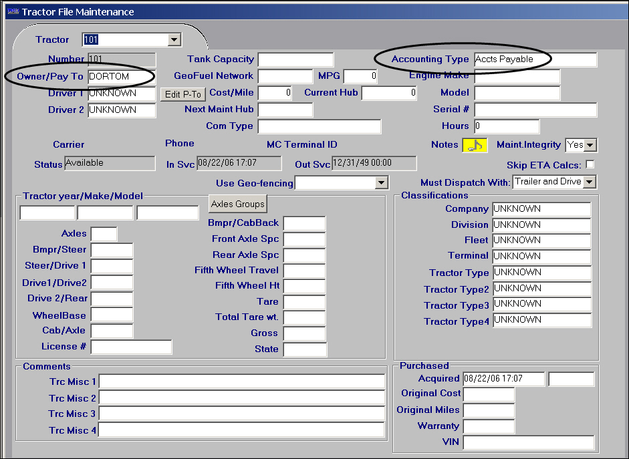Click the Com Type field
The height and width of the screenshot is (459, 629).
coord(320,126)
